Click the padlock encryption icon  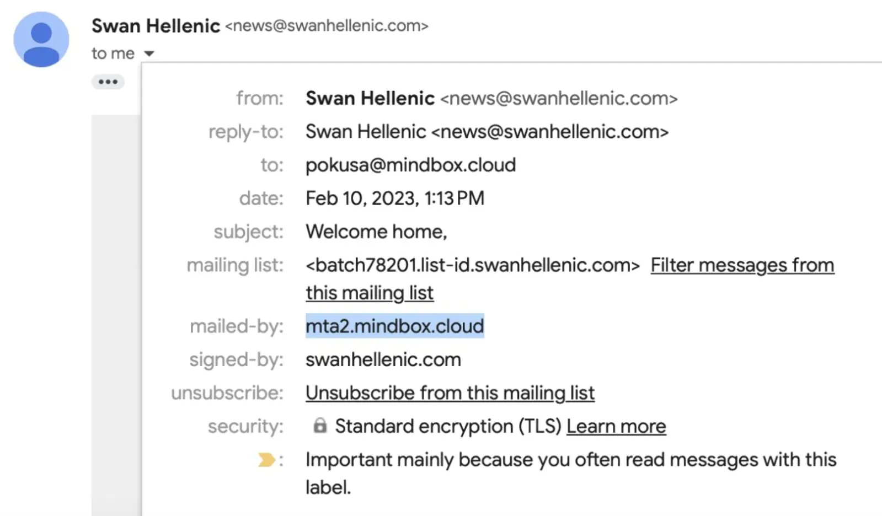pyautogui.click(x=320, y=426)
